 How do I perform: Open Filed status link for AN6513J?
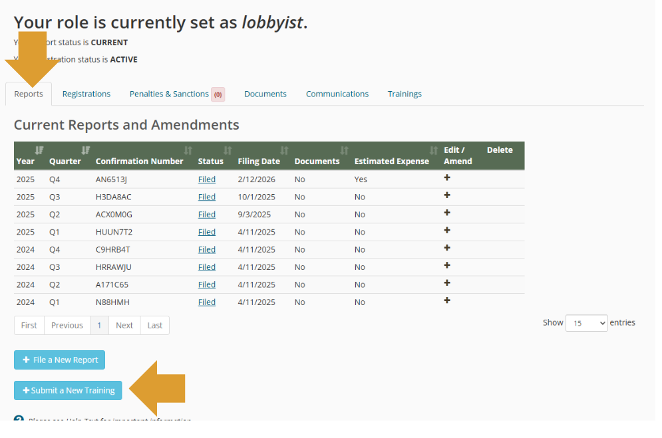pos(207,179)
